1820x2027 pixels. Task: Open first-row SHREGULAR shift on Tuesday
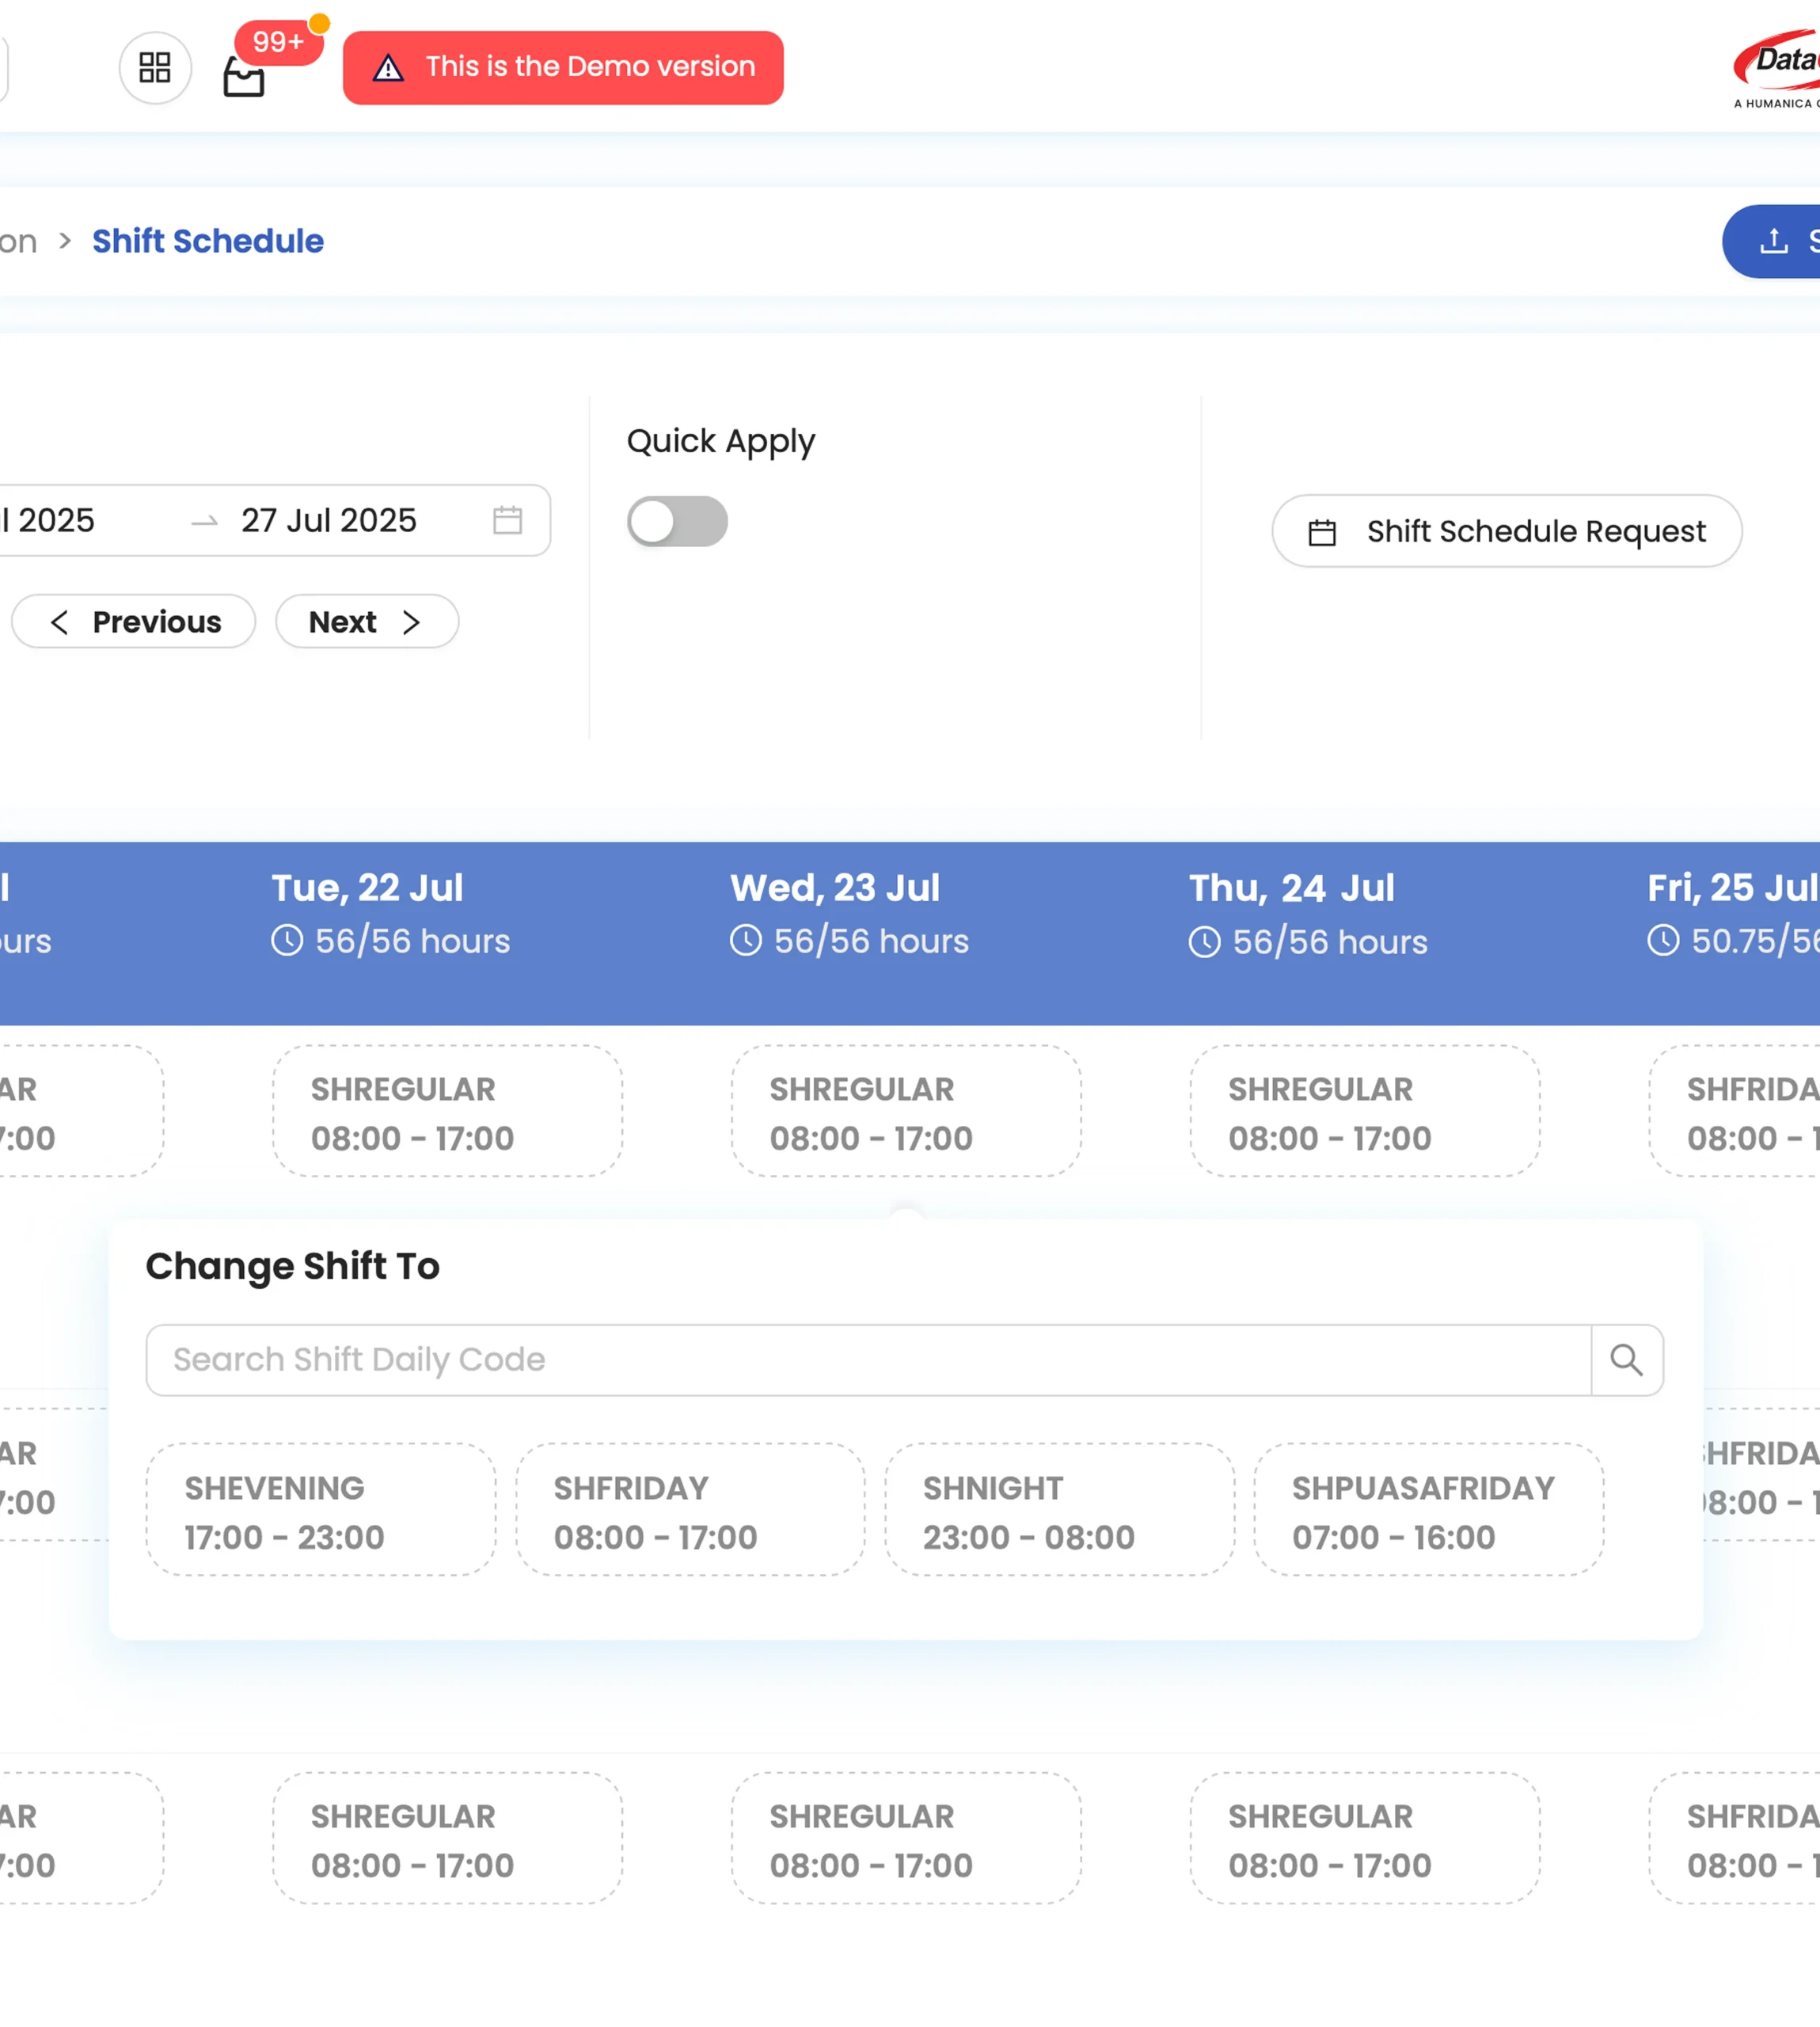448,1111
